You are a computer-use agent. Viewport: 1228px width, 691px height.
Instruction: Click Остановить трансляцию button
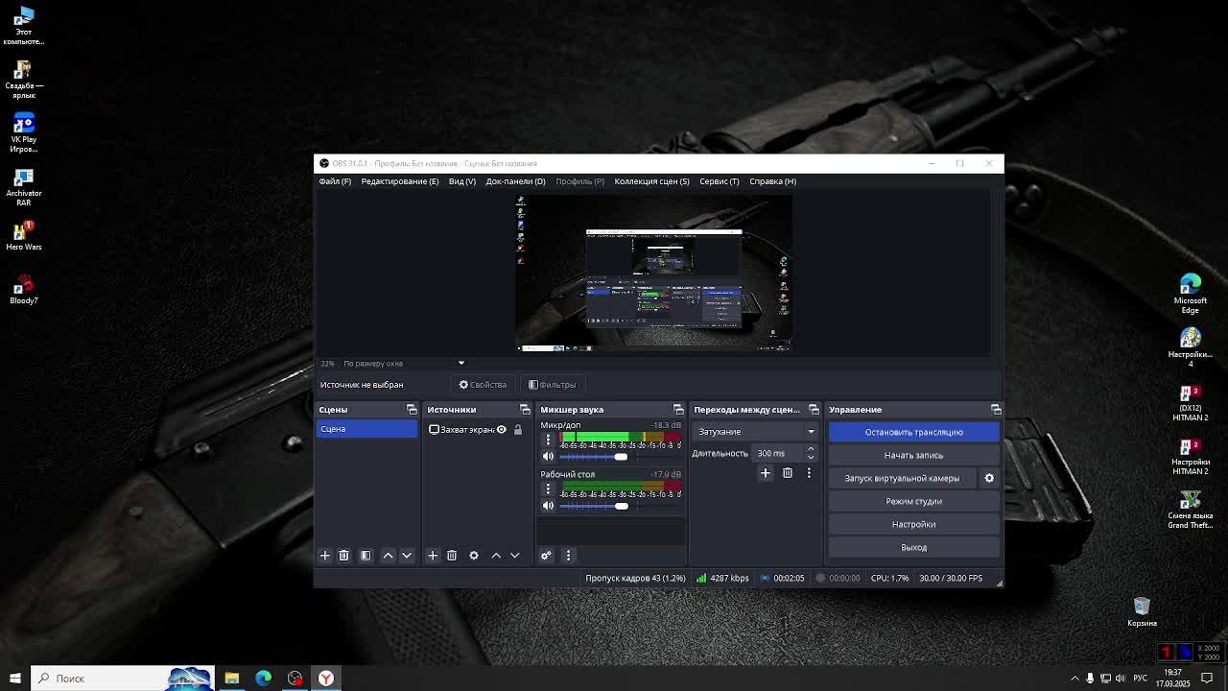(913, 432)
